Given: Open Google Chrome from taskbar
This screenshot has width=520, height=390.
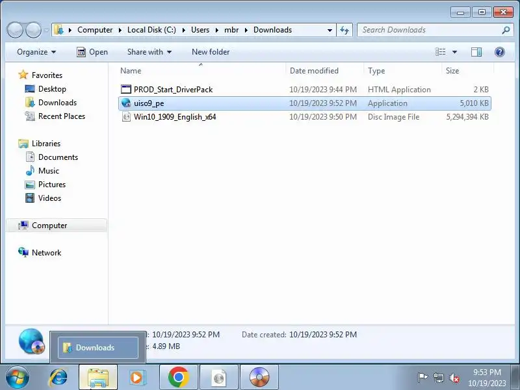Looking at the screenshot, I should tap(178, 378).
